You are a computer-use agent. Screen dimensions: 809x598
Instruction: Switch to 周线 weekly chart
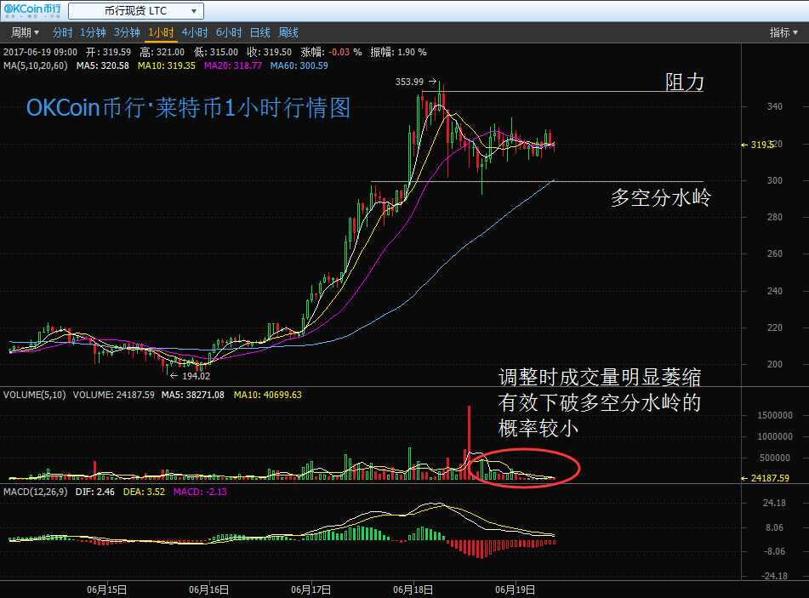click(x=288, y=32)
